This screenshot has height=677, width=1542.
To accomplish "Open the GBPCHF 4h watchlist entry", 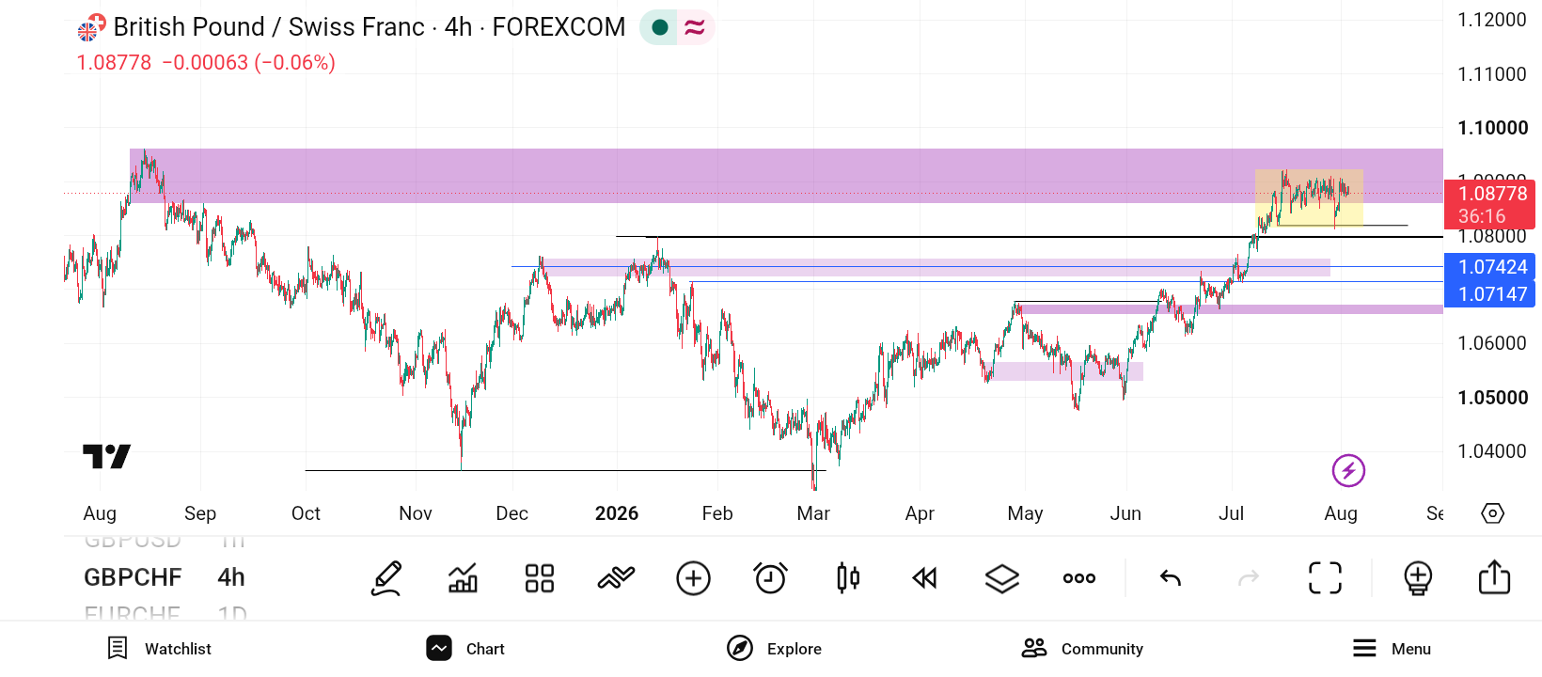I will 165,577.
